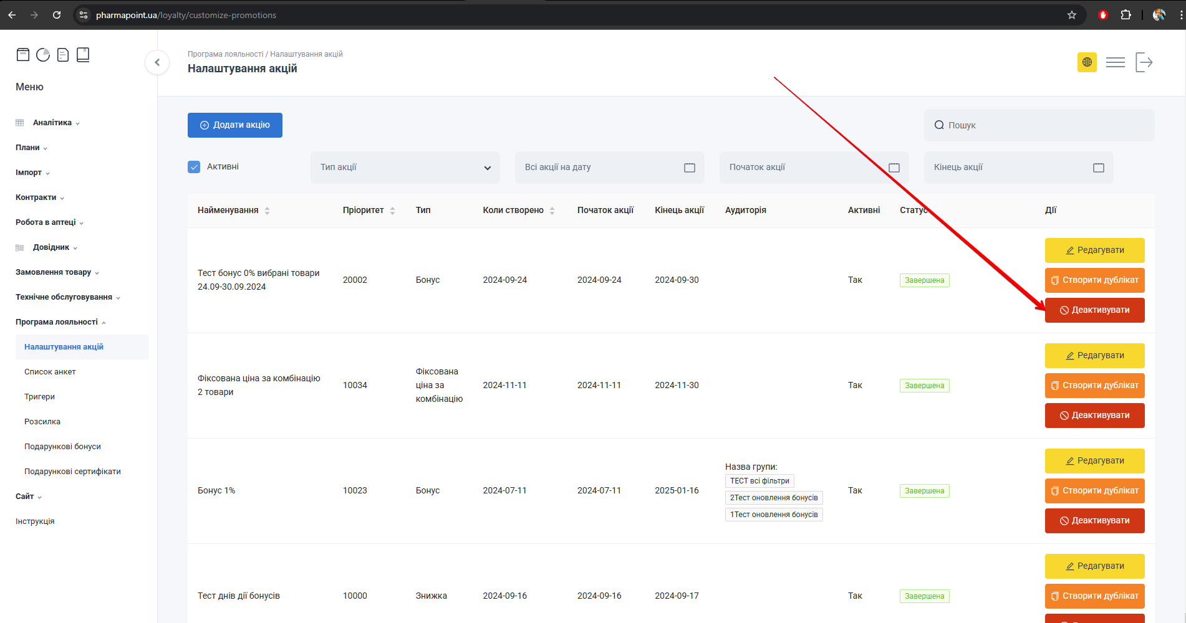
Task: Click the Додати акцію button
Action: [234, 125]
